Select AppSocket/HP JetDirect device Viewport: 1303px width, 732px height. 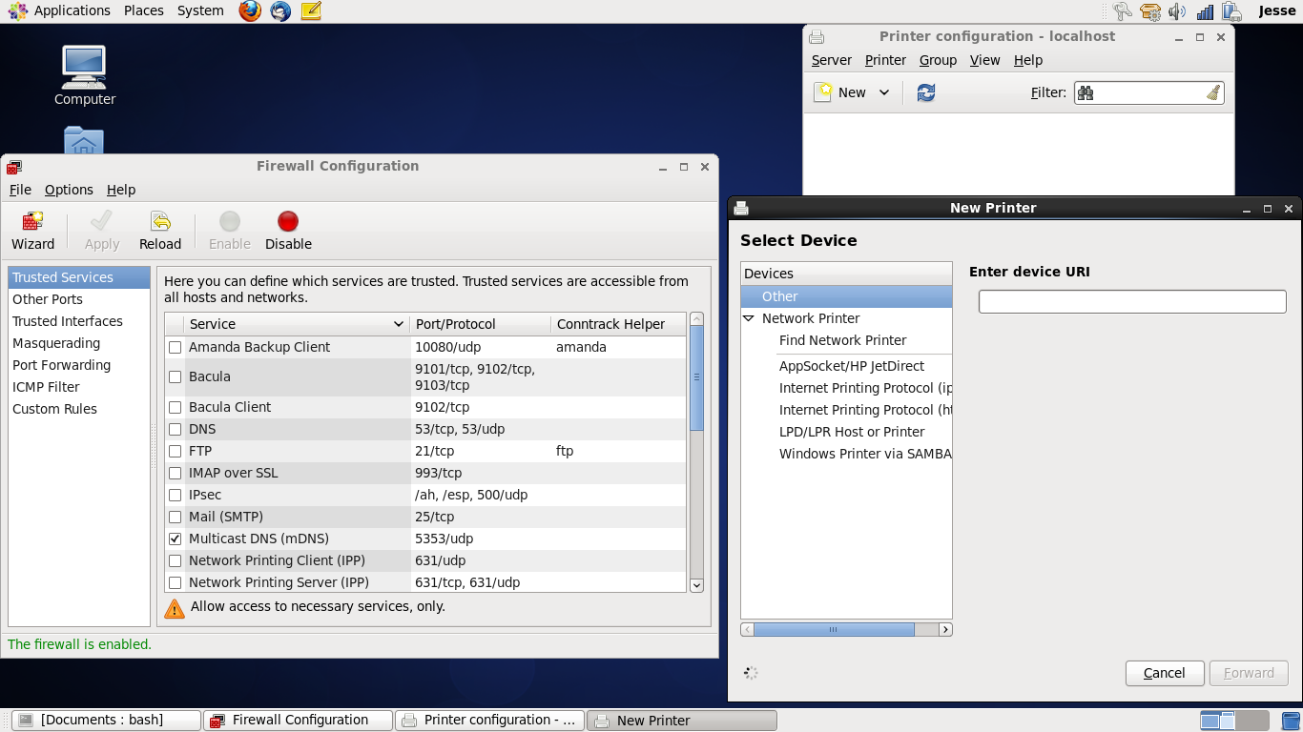(x=852, y=366)
